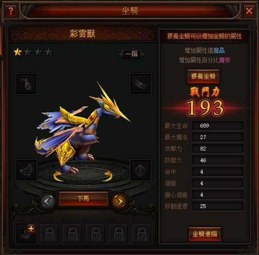Viewport: 259px width, 255px height.
Task: Click the fourth grey star
Action: tap(49, 52)
